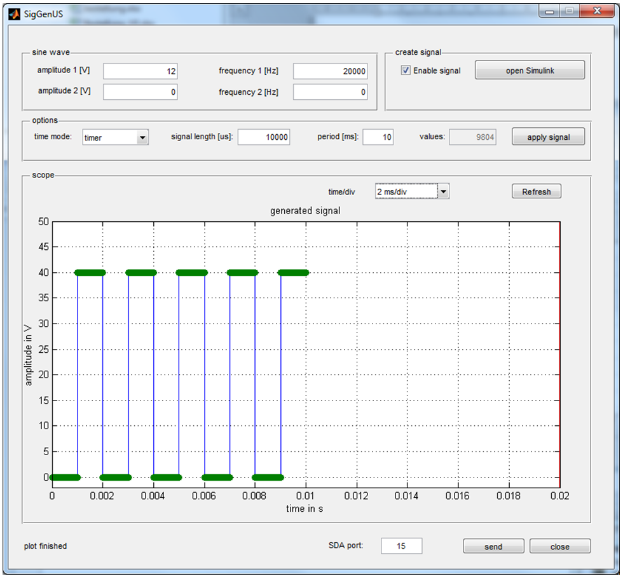Image resolution: width=623 pixels, height=576 pixels.
Task: Click the frequency 2 input field
Action: 331,92
